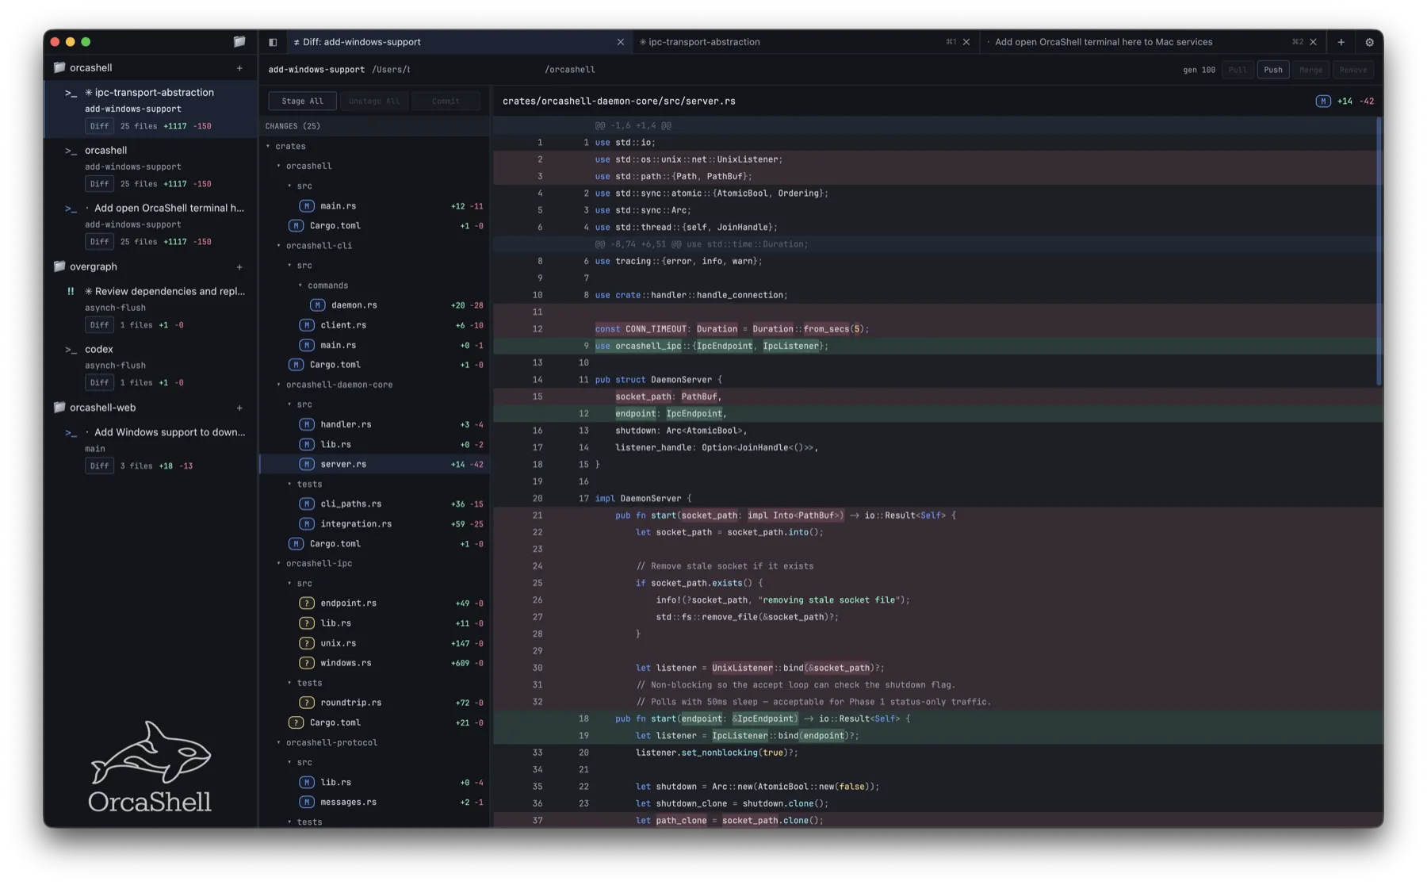1427x885 pixels.
Task: Click the Remove button in the top toolbar
Action: tap(1352, 70)
